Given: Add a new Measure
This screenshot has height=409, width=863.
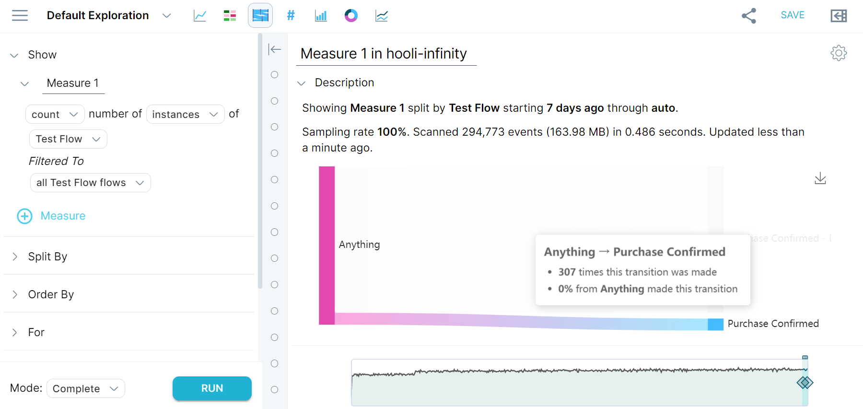Looking at the screenshot, I should tap(51, 216).
